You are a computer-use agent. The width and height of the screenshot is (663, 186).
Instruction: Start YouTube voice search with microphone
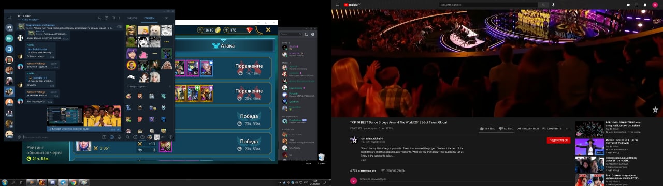pyautogui.click(x=553, y=5)
